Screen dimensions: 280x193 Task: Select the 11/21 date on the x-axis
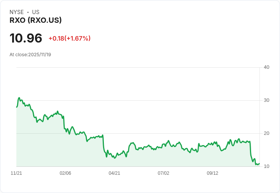pos(16,173)
